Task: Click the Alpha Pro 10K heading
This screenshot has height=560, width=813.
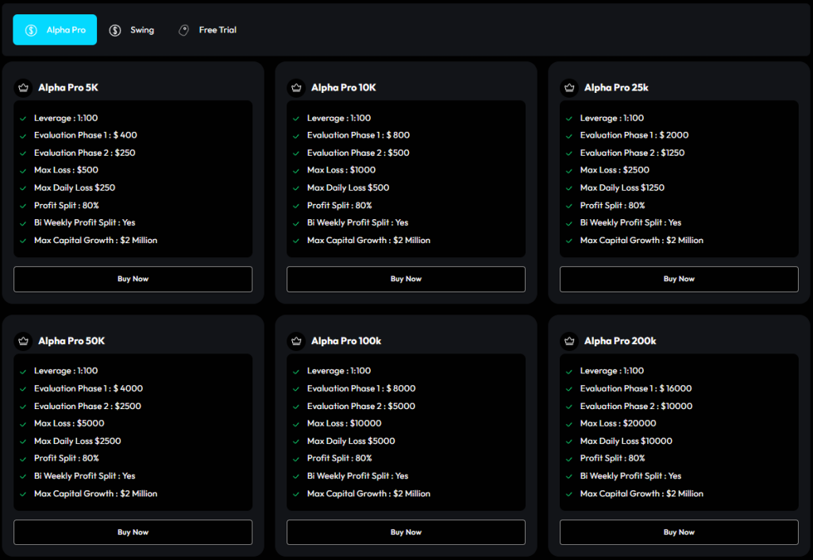Action: (344, 87)
